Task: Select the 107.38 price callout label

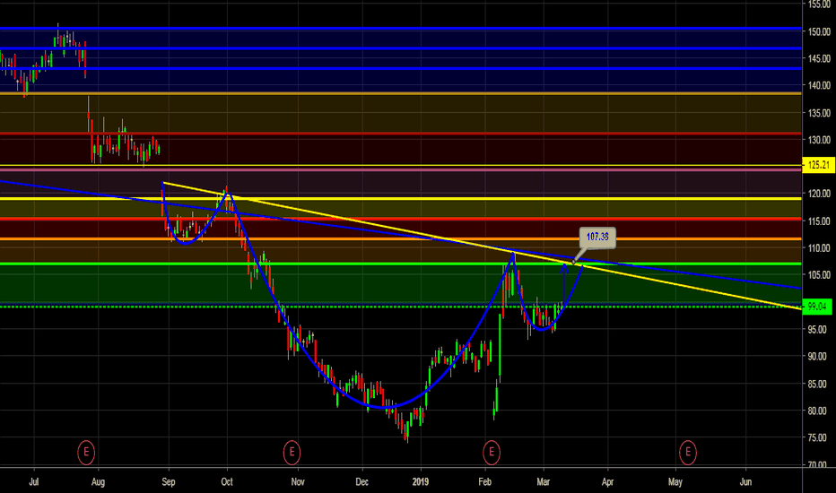Action: tap(597, 237)
